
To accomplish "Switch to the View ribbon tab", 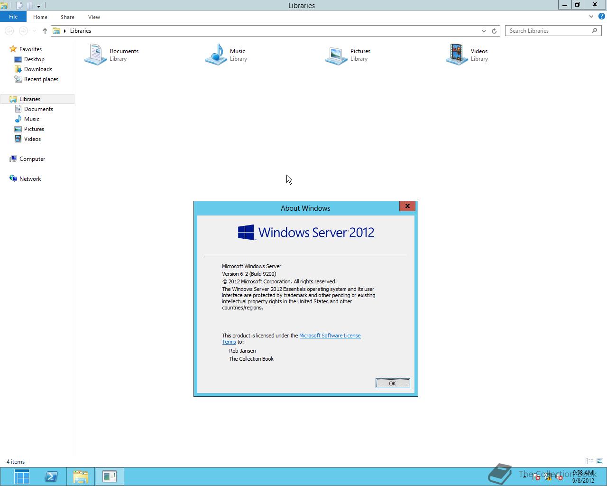I will [94, 17].
